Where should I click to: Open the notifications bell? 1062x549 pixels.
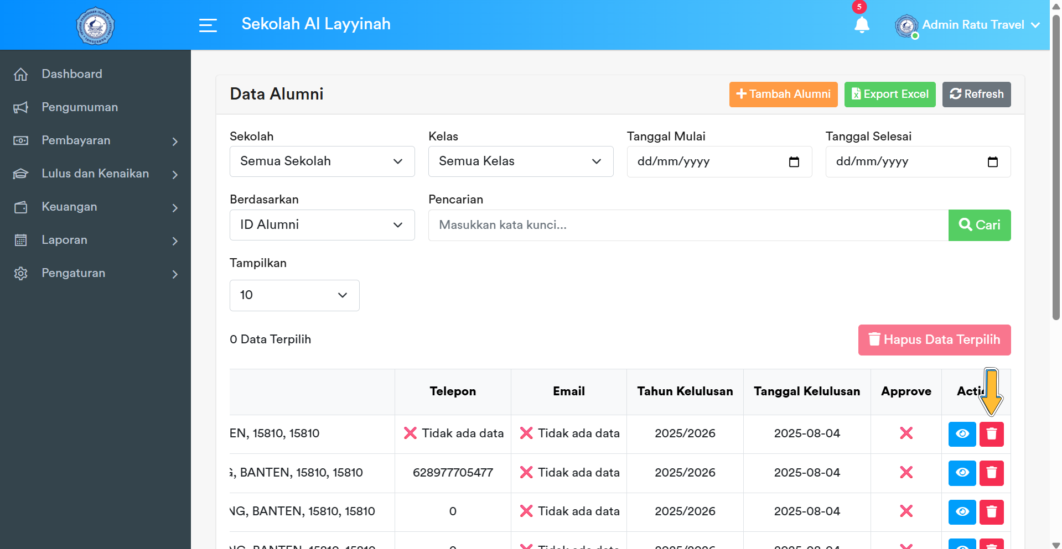click(x=862, y=25)
